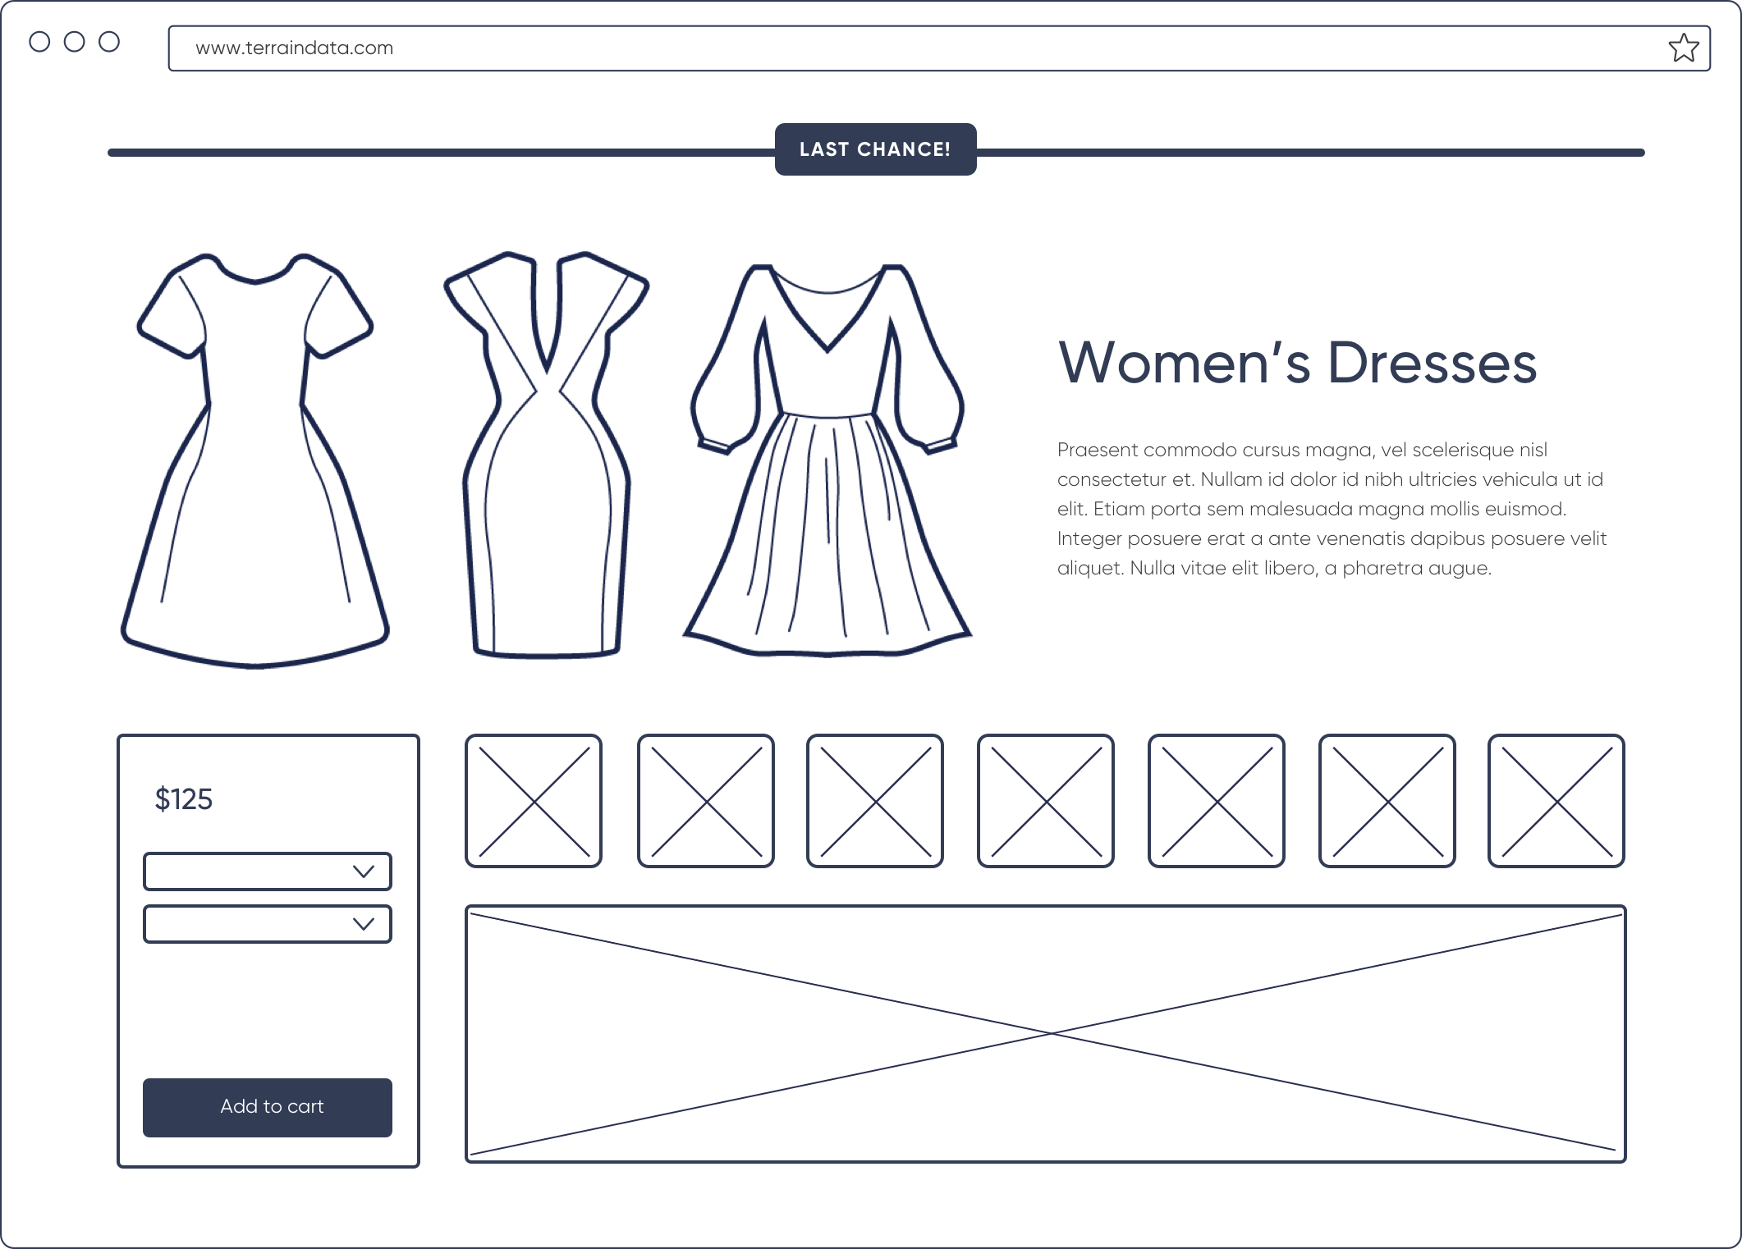Select the second placeholder thumbnail
This screenshot has width=1742, height=1249.
(706, 801)
